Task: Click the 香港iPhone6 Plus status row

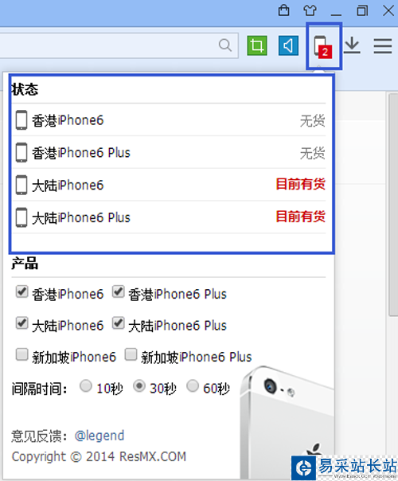Action: pos(169,152)
